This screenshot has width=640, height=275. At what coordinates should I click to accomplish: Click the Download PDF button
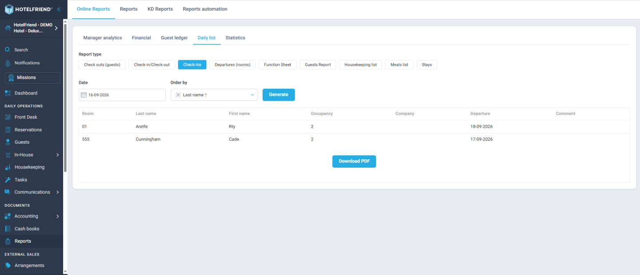[x=354, y=161]
